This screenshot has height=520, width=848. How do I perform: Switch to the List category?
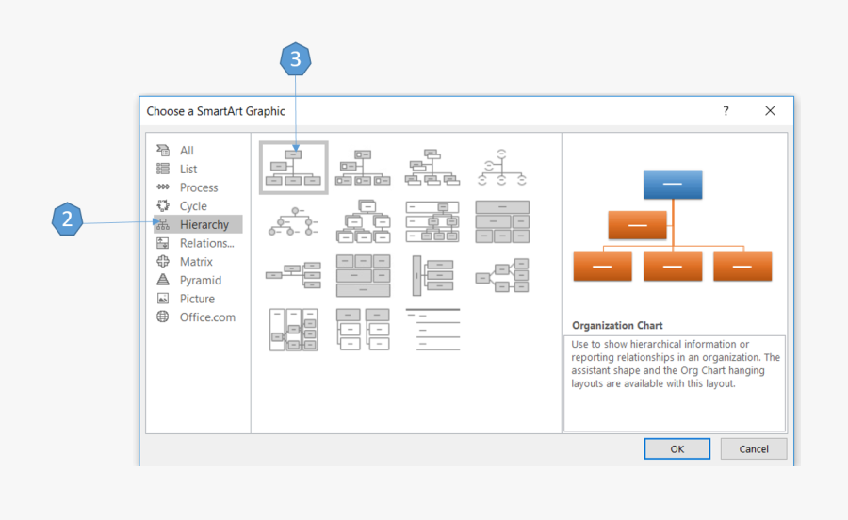(x=198, y=169)
